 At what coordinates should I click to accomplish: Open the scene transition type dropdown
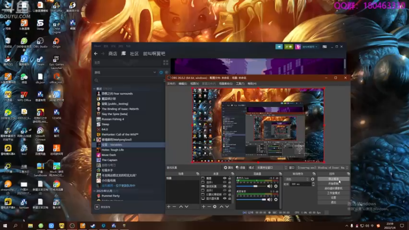point(297,179)
